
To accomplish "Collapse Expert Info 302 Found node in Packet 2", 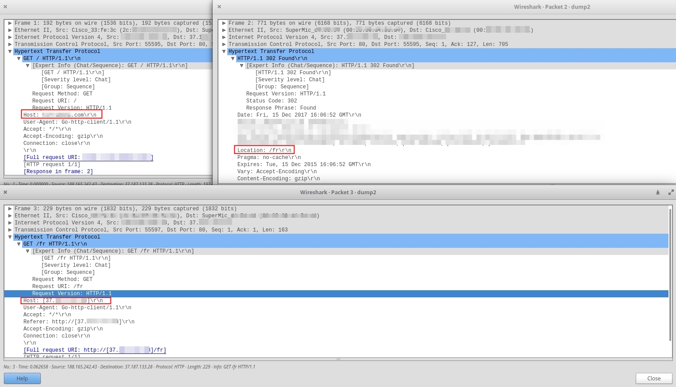I will [x=241, y=65].
